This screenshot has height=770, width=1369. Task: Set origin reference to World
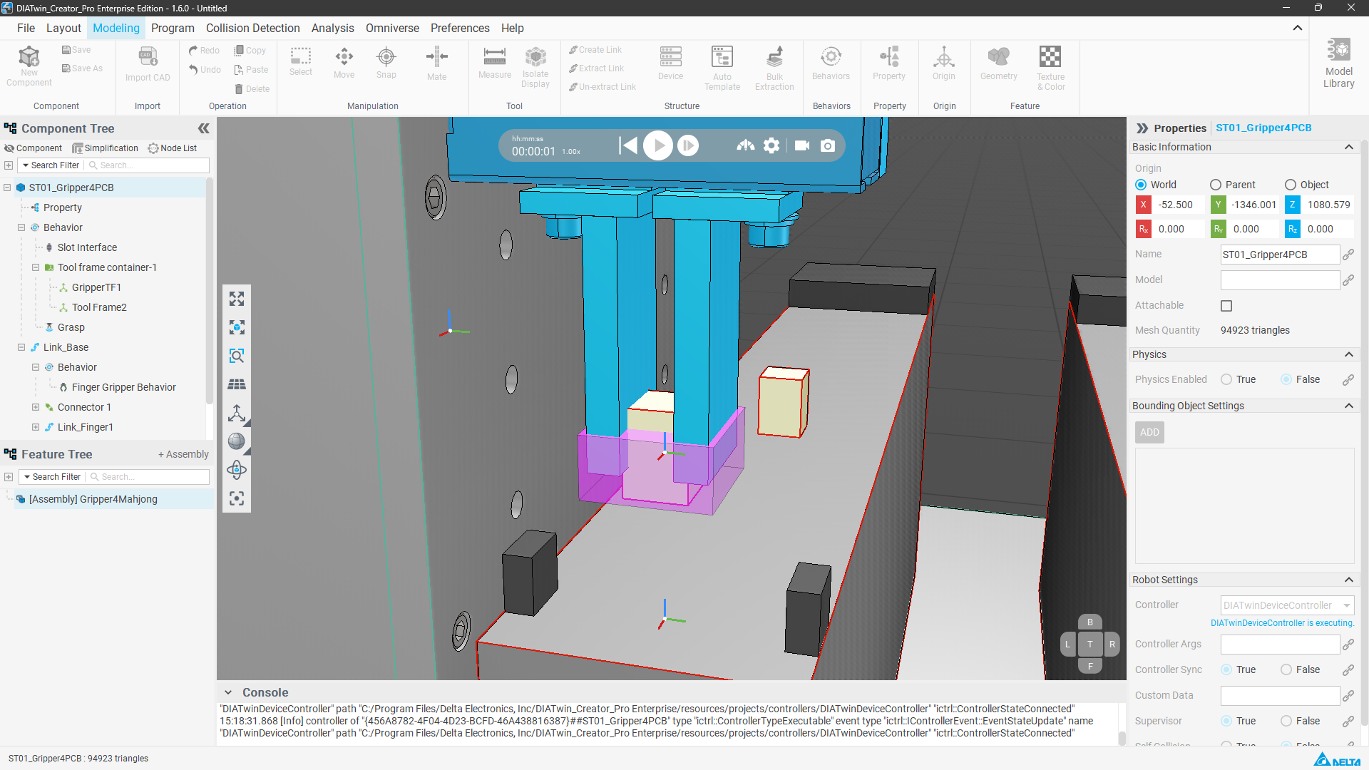point(1141,185)
